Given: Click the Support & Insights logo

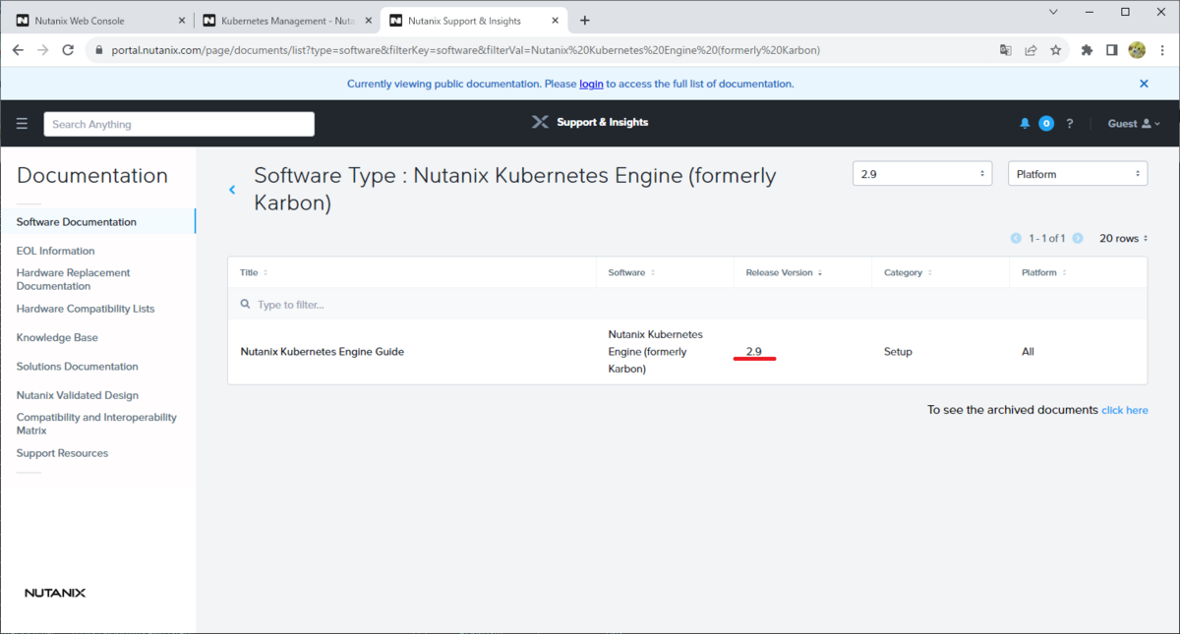Looking at the screenshot, I should pyautogui.click(x=590, y=122).
